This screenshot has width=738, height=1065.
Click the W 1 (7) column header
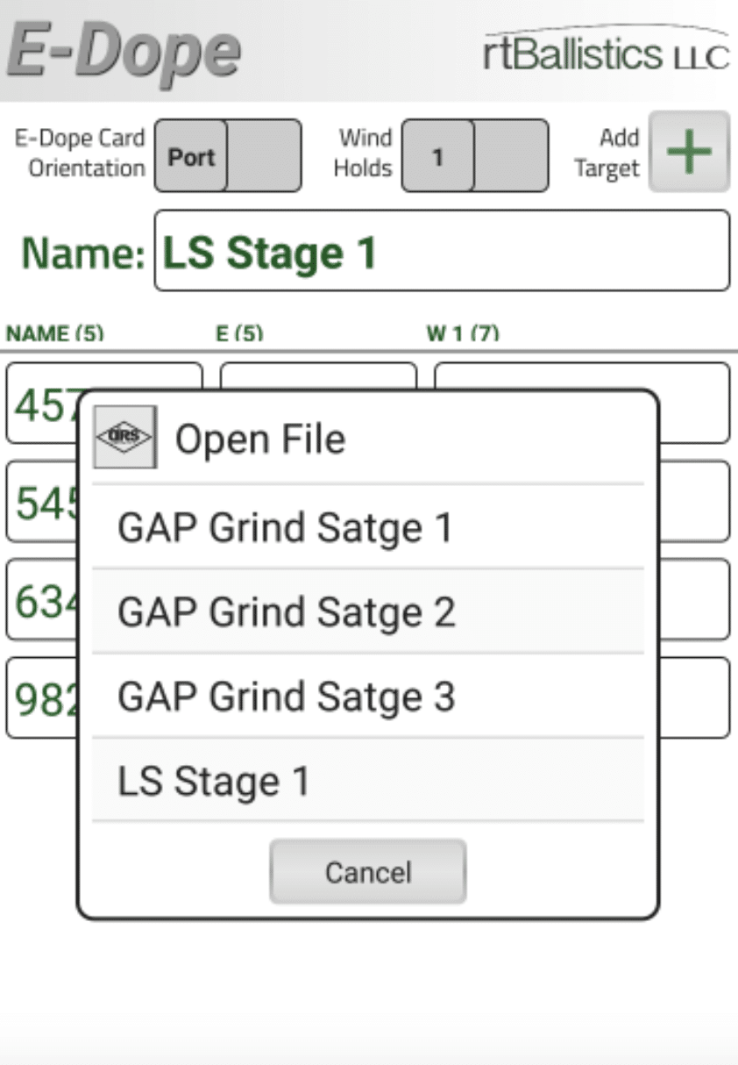[463, 333]
